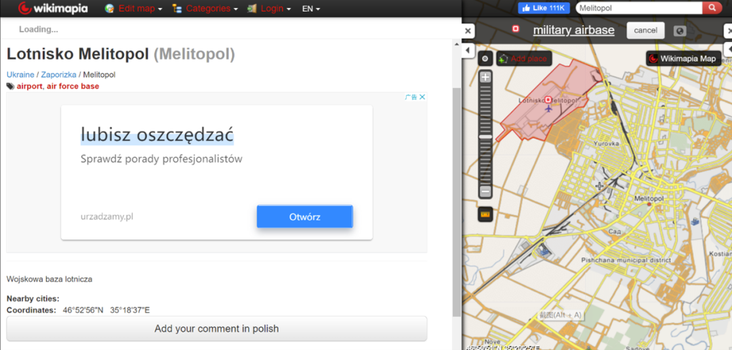Zoom out with the minus button
Screen dimensions: 732x350
coord(485,191)
